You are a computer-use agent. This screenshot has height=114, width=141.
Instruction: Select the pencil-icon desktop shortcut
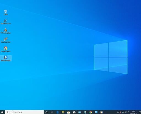[6, 40]
